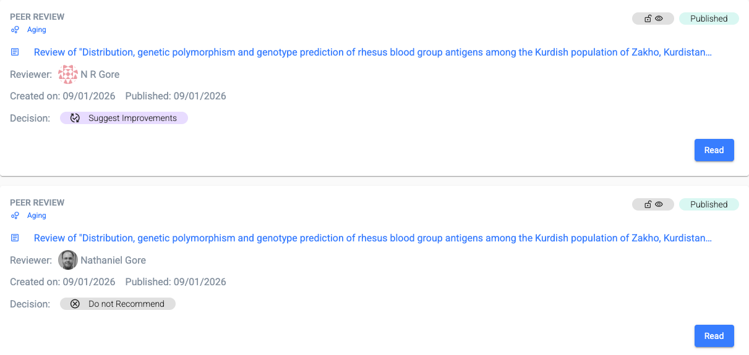Image resolution: width=749 pixels, height=355 pixels.
Task: Click the open-access lock icon on N R Gore's review
Action: (x=648, y=19)
